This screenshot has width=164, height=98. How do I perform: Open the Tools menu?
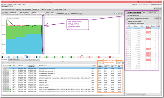pyautogui.click(x=5, y=4)
